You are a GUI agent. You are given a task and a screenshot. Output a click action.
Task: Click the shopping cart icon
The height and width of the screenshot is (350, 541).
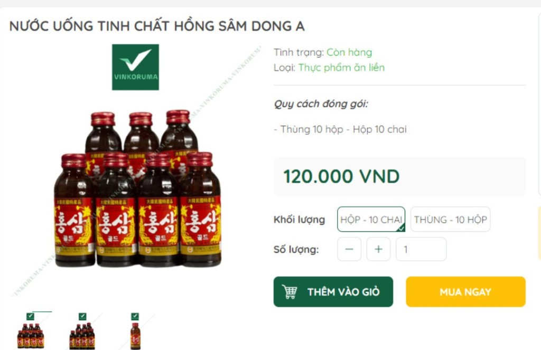point(289,292)
